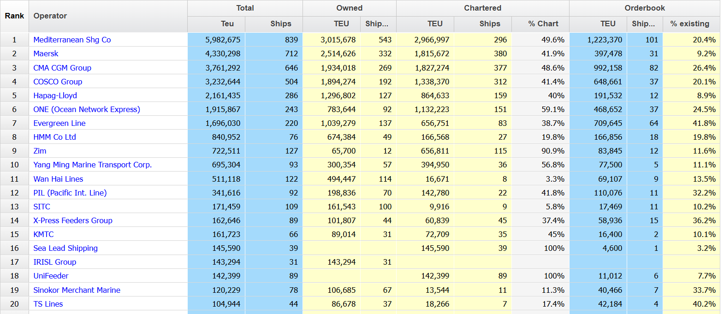The height and width of the screenshot is (314, 724).
Task: Open the Evergreen Line link
Action: pyautogui.click(x=59, y=123)
